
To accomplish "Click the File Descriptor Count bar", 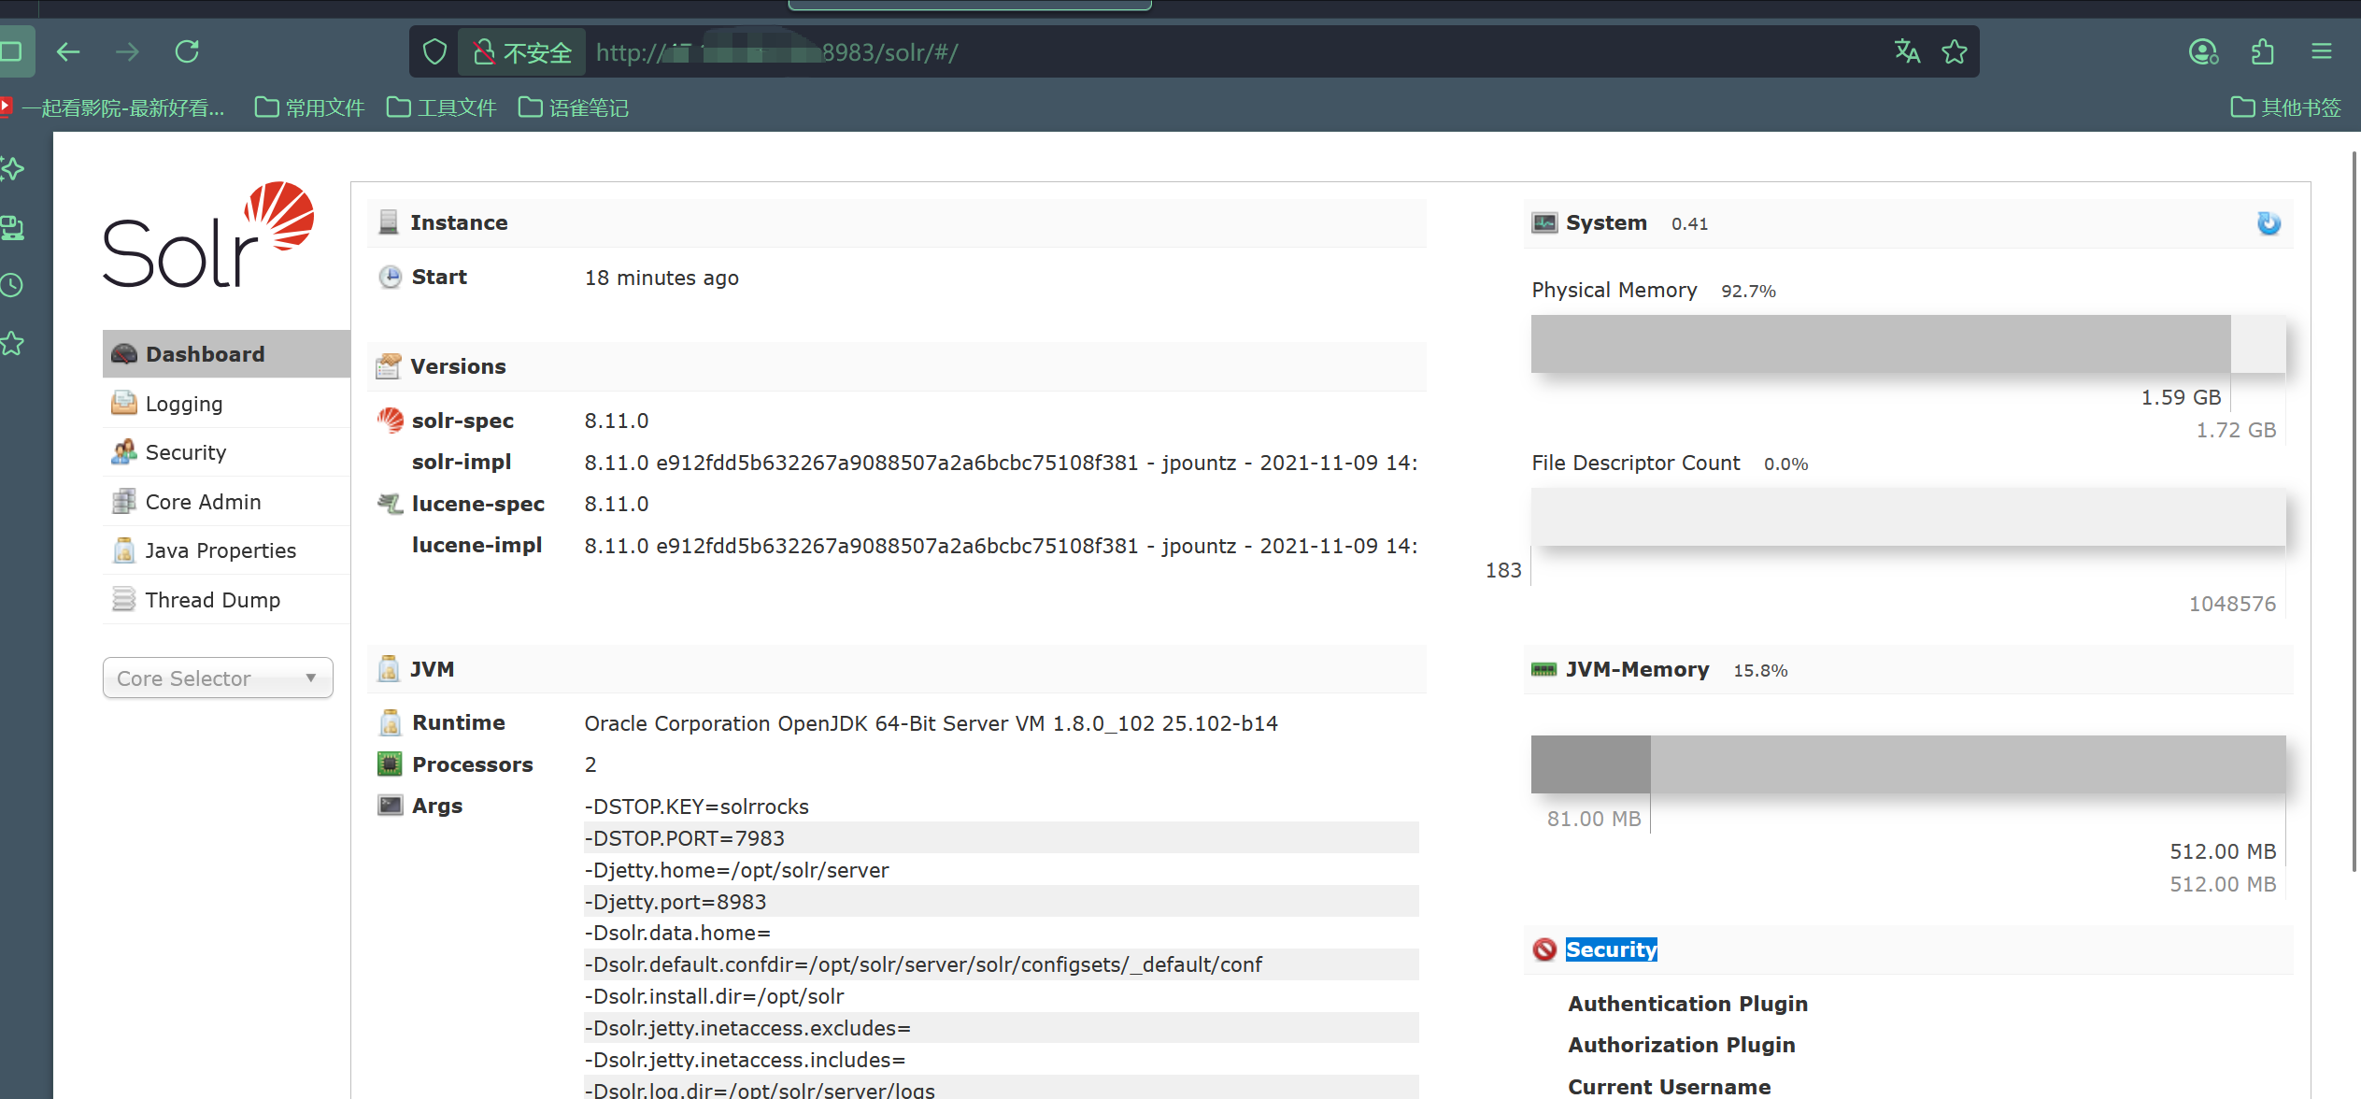I will 1908,517.
